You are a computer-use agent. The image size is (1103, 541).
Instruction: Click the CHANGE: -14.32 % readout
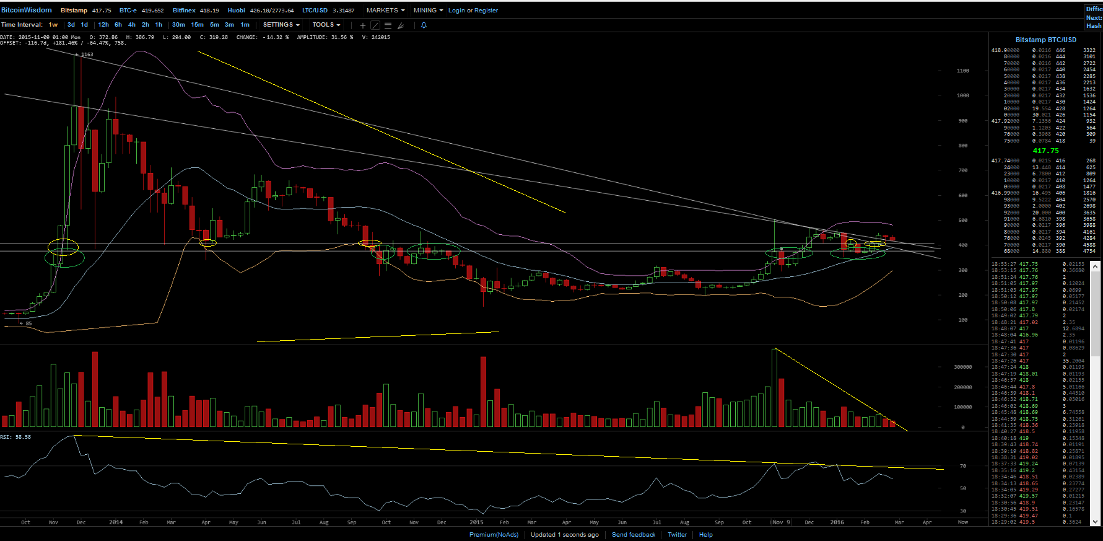[x=263, y=37]
